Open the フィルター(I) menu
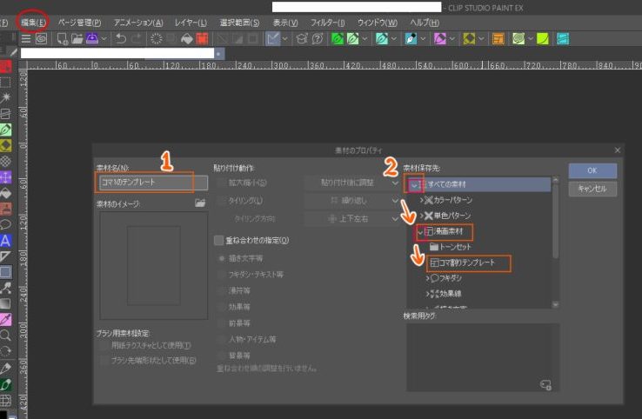The width and height of the screenshot is (642, 419). (x=328, y=23)
